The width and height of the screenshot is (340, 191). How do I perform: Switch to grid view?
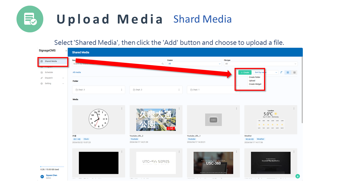pyautogui.click(x=288, y=72)
